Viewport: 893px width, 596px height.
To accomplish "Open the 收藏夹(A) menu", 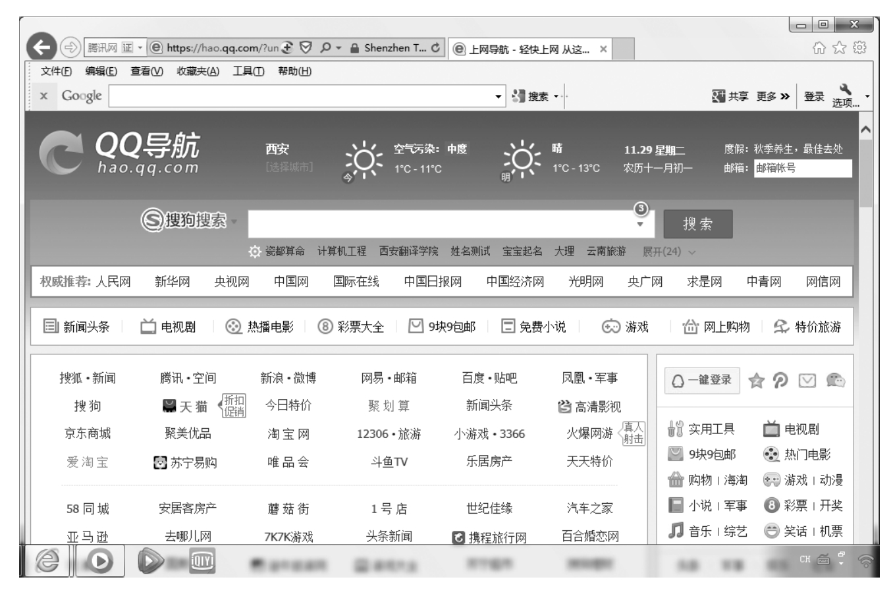I will coord(198,71).
